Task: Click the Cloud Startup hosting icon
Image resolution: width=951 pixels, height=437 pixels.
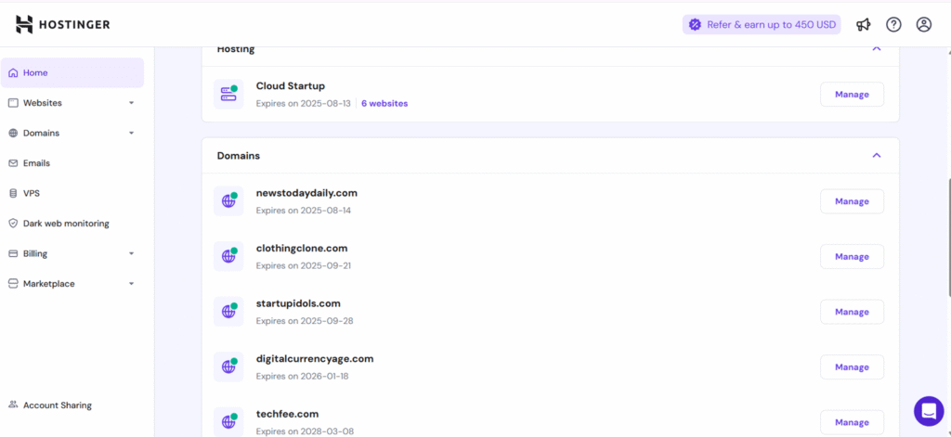Action: point(228,94)
